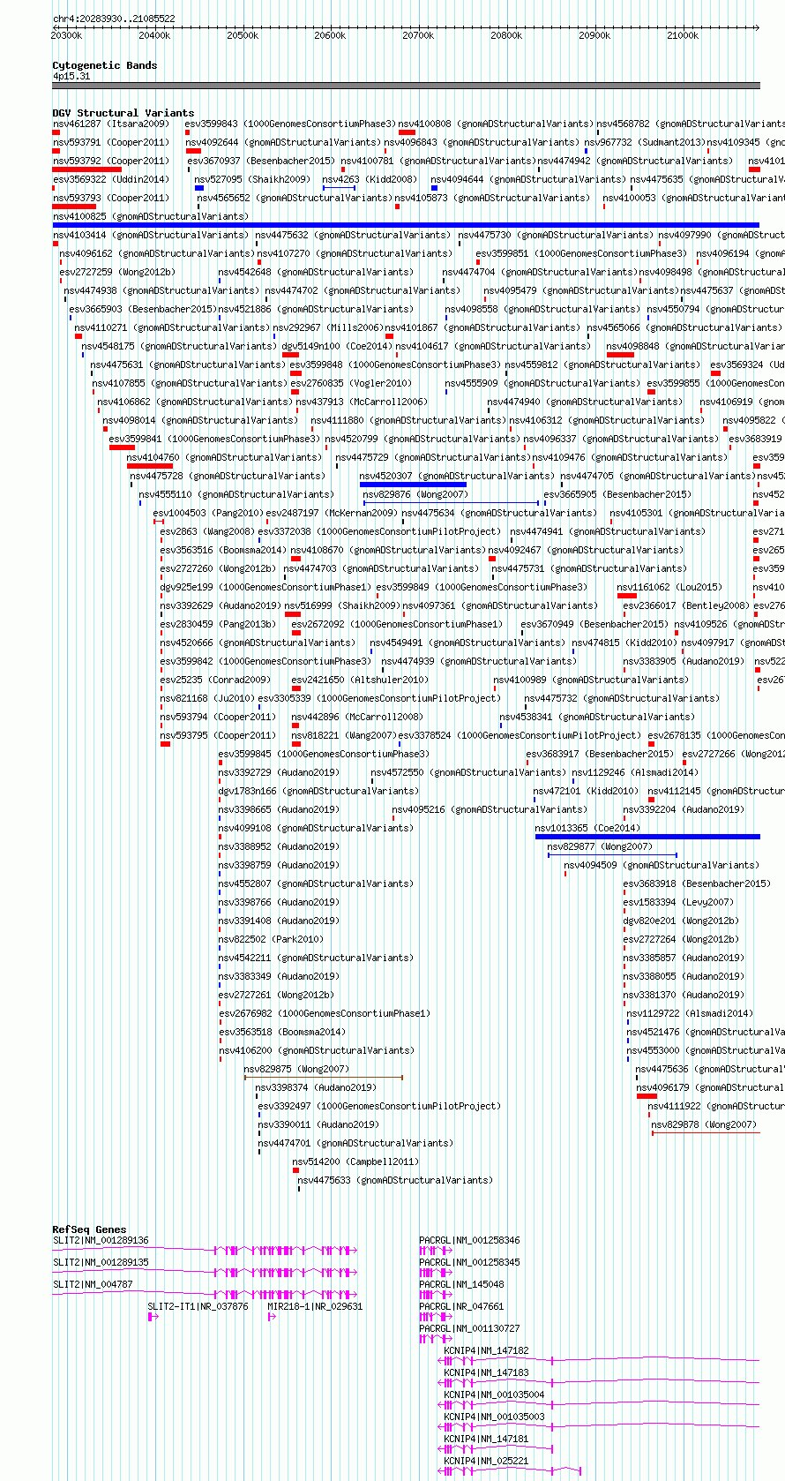The image size is (785, 1481).
Task: Select variant nsv516999 (Shaikh2009)
Action: tap(341, 605)
